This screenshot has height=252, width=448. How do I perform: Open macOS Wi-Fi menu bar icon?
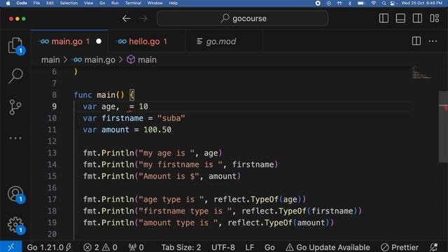[373, 3]
